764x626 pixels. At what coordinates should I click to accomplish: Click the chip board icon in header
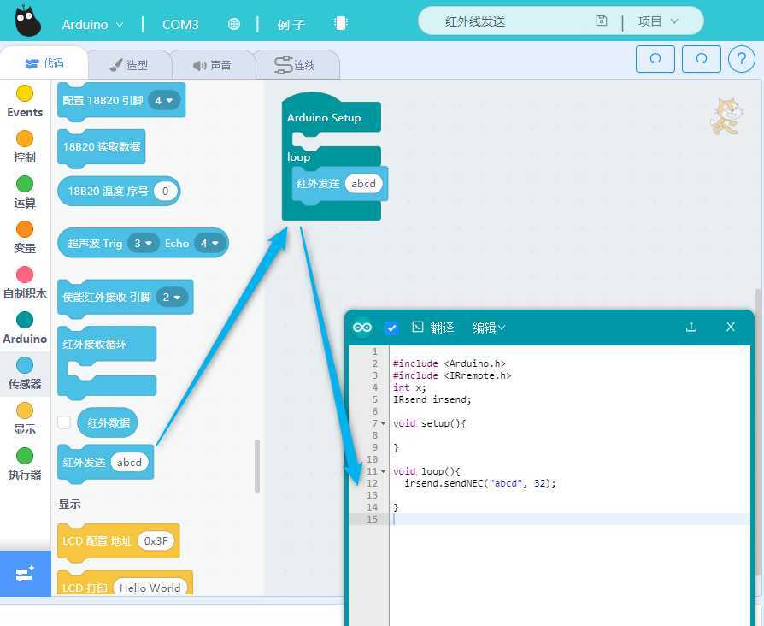tap(341, 23)
